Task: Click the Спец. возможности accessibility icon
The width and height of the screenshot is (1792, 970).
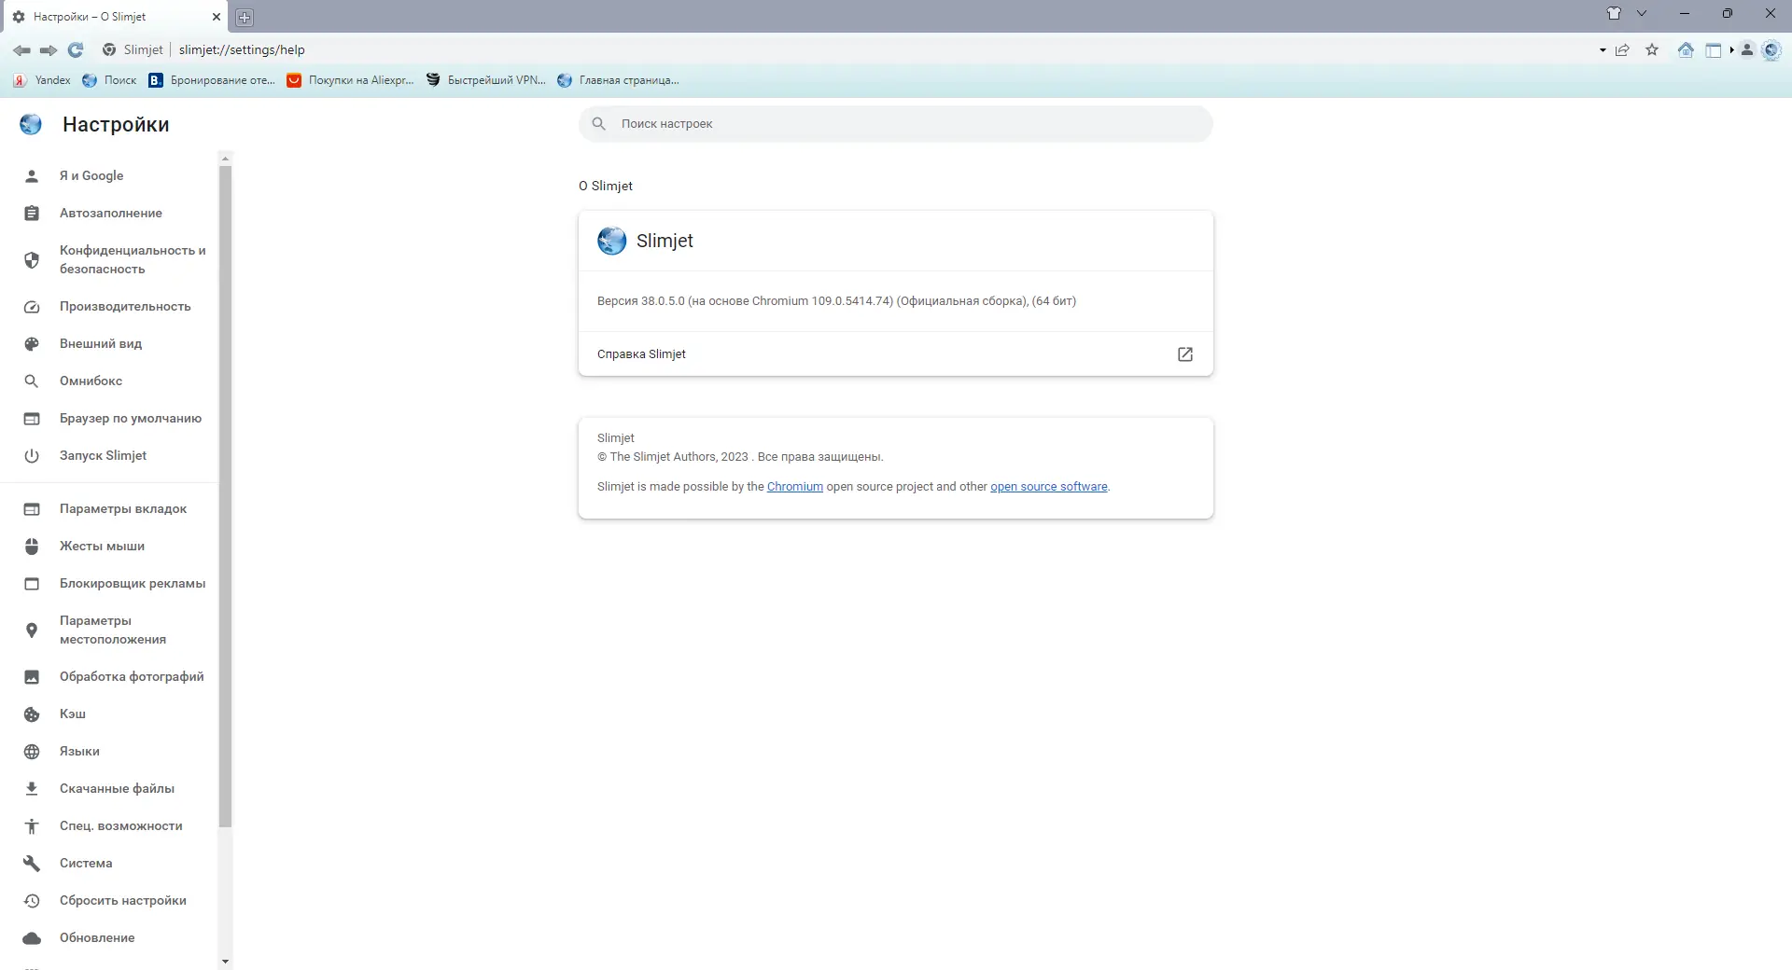Action: click(32, 826)
